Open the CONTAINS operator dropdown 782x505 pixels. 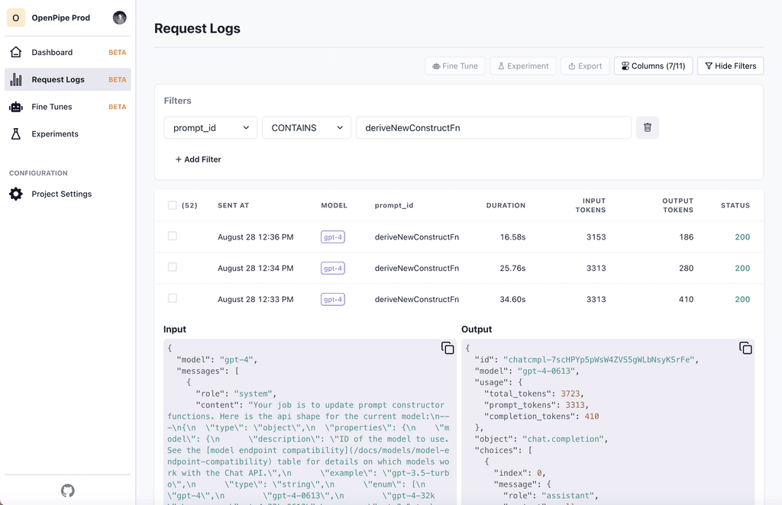click(x=306, y=127)
